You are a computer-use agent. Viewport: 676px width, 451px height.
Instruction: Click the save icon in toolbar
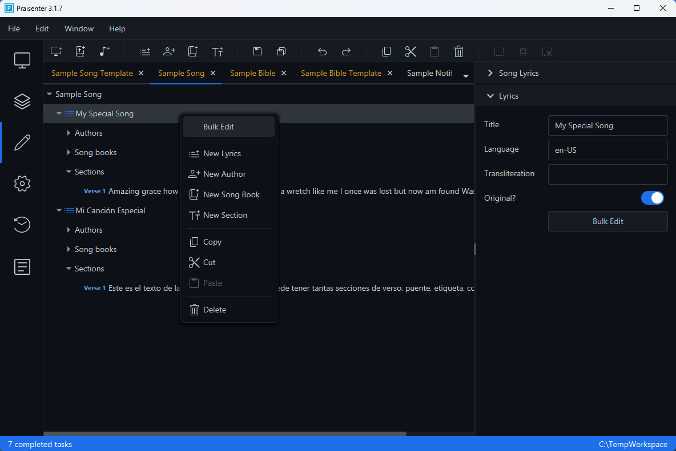(257, 51)
